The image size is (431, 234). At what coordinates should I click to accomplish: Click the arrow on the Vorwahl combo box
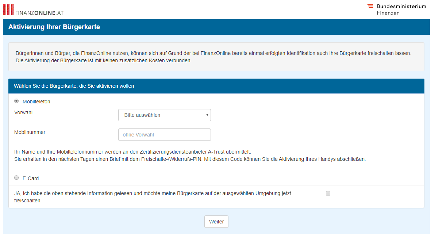coord(207,115)
